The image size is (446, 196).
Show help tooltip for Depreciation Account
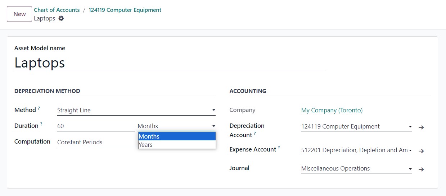(x=255, y=133)
